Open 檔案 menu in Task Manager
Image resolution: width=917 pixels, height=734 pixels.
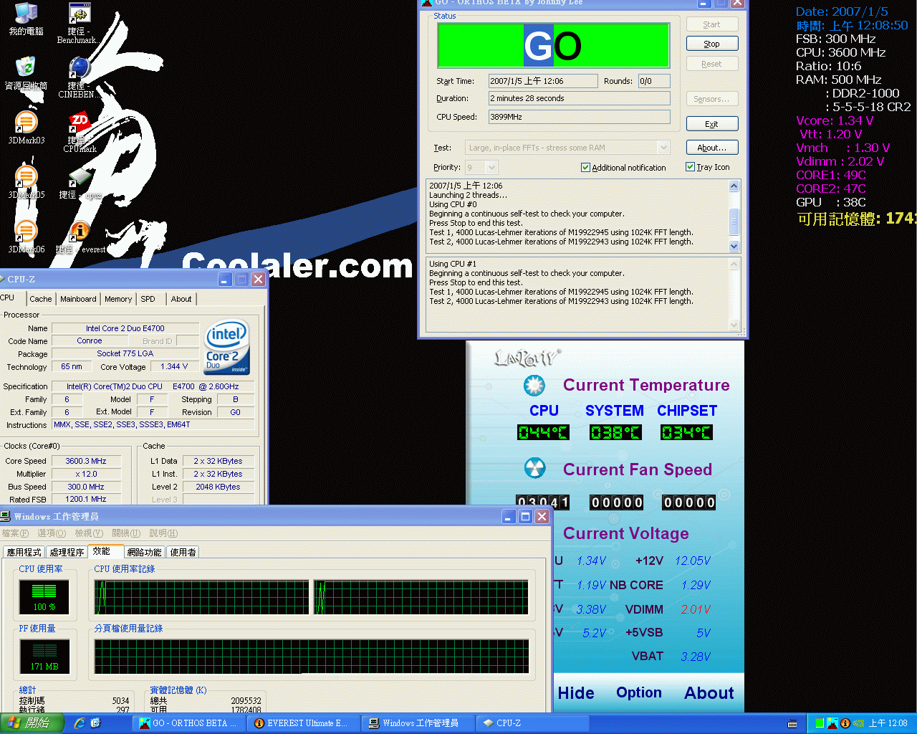[15, 533]
